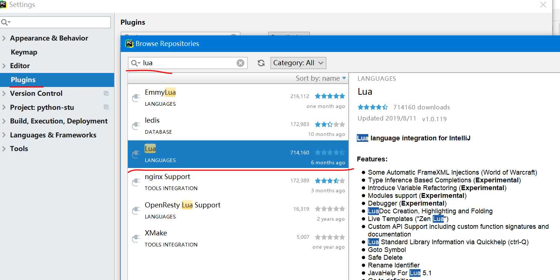
Task: Close the Settings window
Action: (543, 5)
